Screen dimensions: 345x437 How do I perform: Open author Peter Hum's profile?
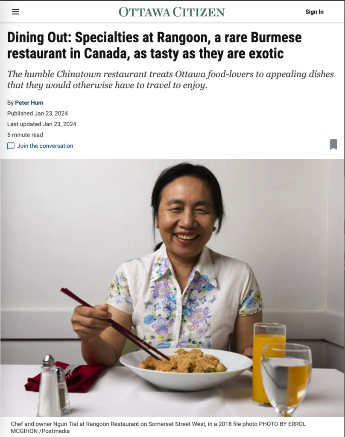tap(29, 102)
